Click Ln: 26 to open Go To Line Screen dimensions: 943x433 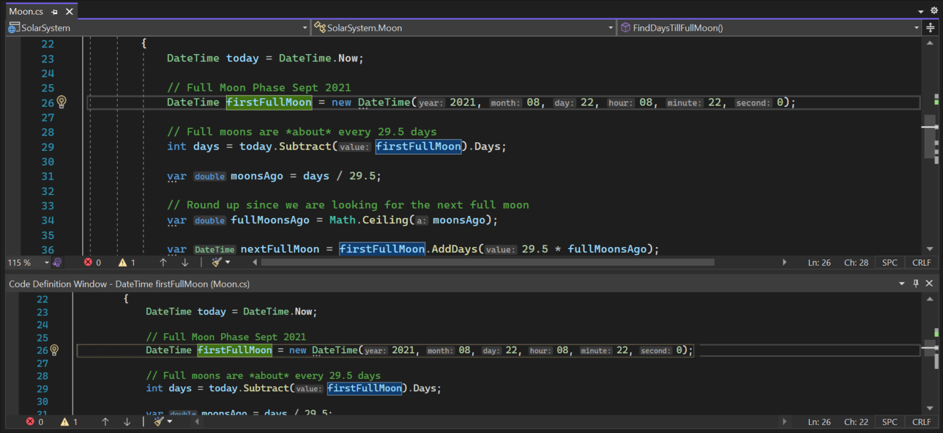click(x=819, y=262)
